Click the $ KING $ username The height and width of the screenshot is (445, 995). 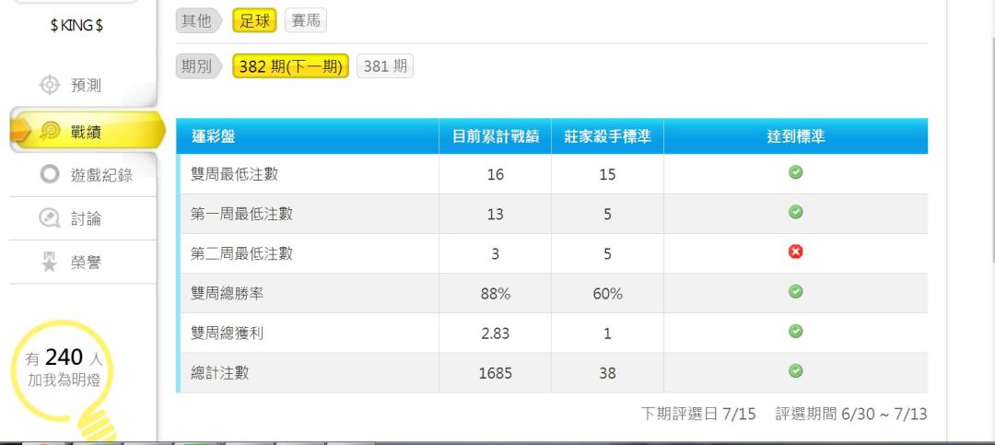[76, 26]
